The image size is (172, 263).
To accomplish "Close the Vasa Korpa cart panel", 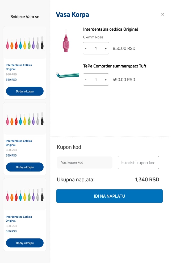I will pos(163,14).
